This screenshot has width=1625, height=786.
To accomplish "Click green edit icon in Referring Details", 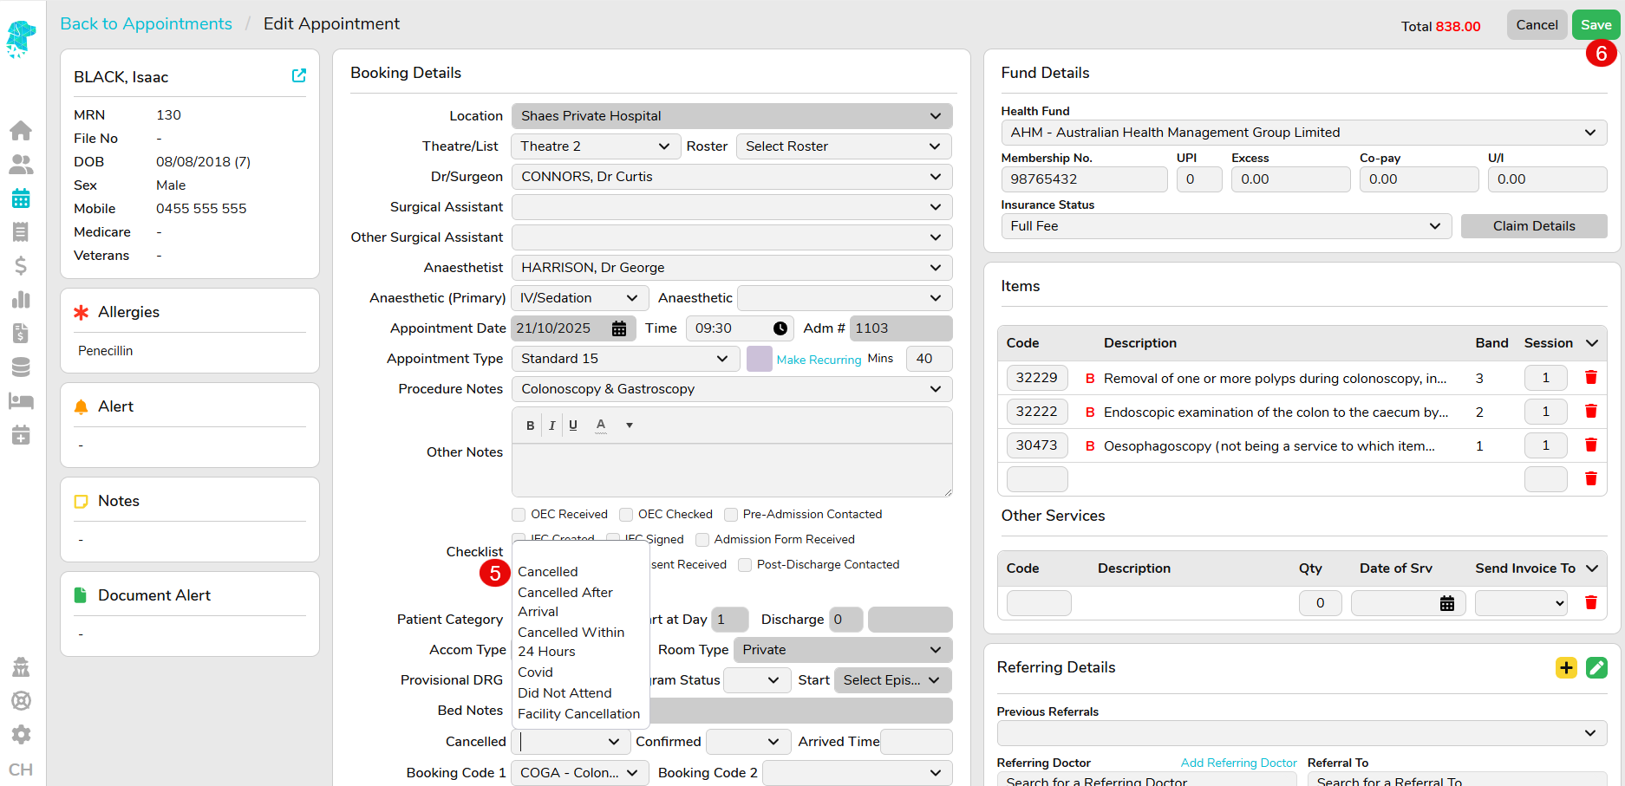I will 1596,667.
